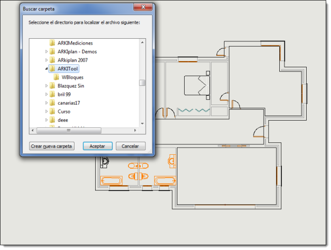
Task: Click the vertical scrollbar down arrow
Action: pos(142,124)
